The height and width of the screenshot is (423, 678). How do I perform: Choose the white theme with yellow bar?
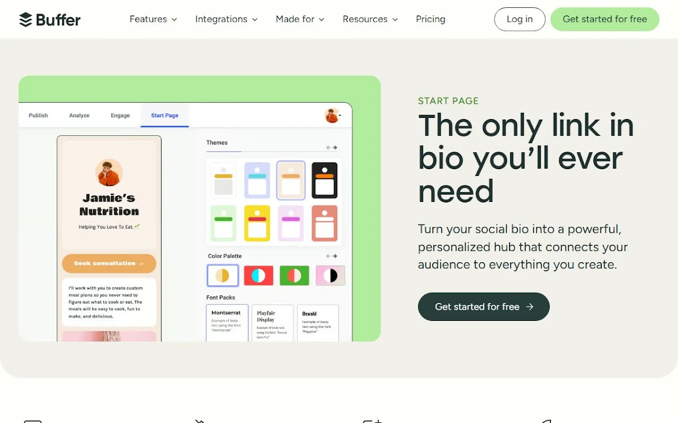click(224, 180)
